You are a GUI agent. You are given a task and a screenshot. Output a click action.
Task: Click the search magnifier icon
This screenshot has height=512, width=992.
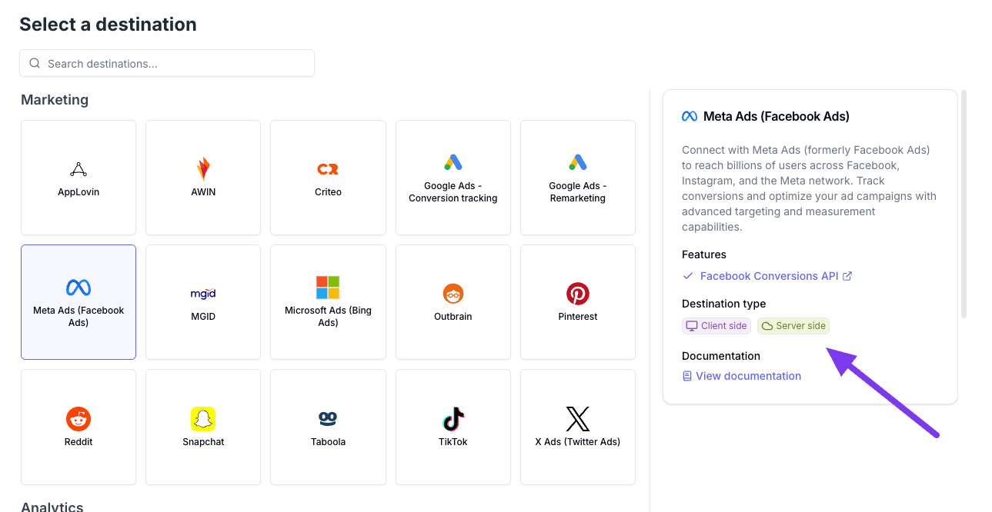coord(35,64)
